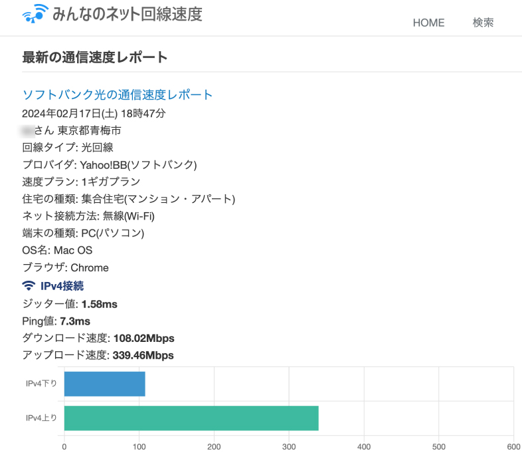
Task: Click the IPv4上り chart axis label
Action: click(x=41, y=418)
